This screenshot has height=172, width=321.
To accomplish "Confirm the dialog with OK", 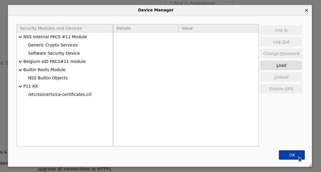I will (x=292, y=155).
